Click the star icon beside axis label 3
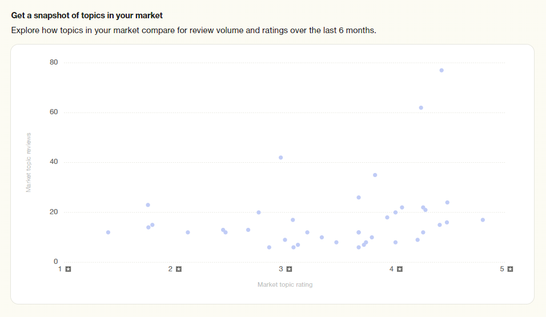 point(289,269)
